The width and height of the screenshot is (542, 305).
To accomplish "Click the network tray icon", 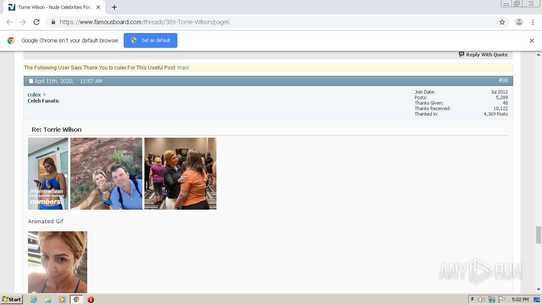I will click(492, 299).
